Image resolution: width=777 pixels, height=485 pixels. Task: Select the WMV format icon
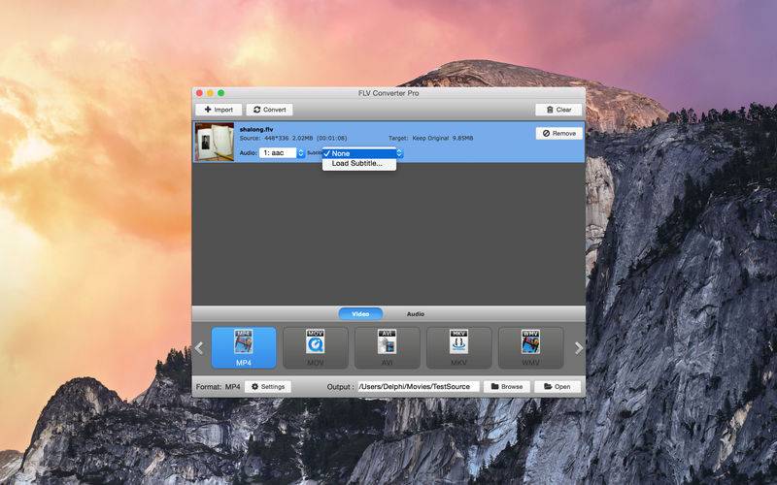click(x=530, y=348)
